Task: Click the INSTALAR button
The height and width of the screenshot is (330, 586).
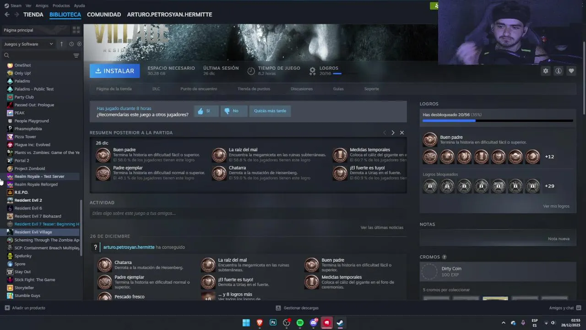Action: coord(114,71)
